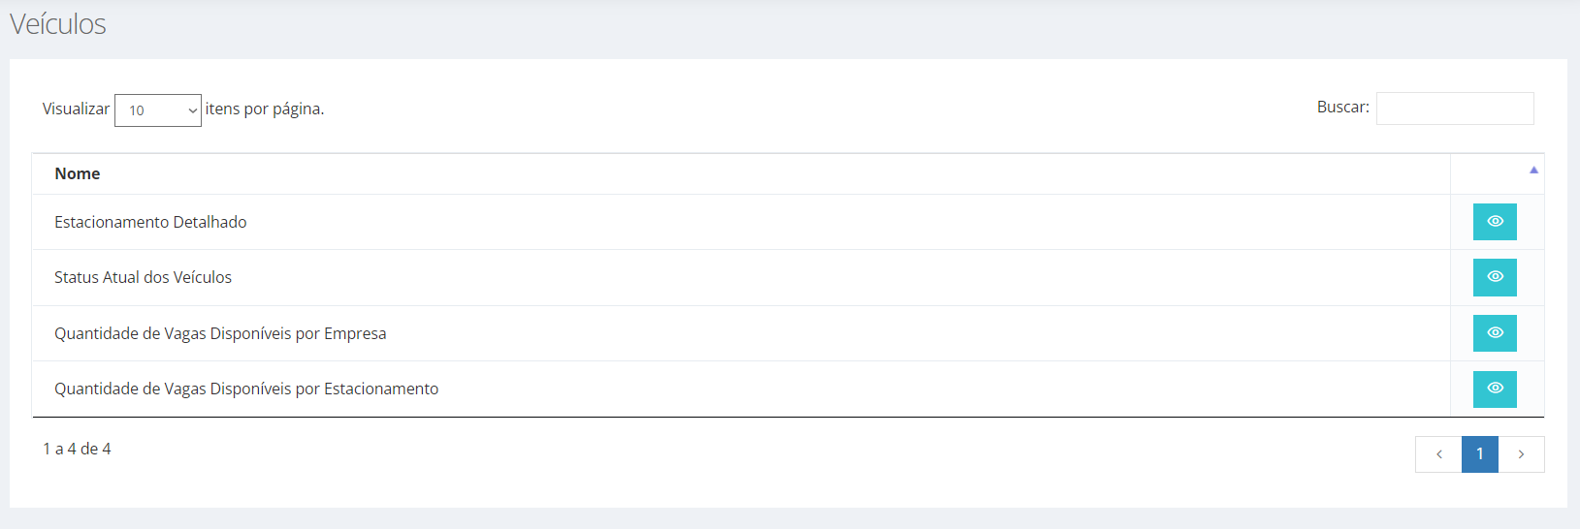Screen dimensions: 1580x529
Task: Click the Buscar label
Action: 1343,107
